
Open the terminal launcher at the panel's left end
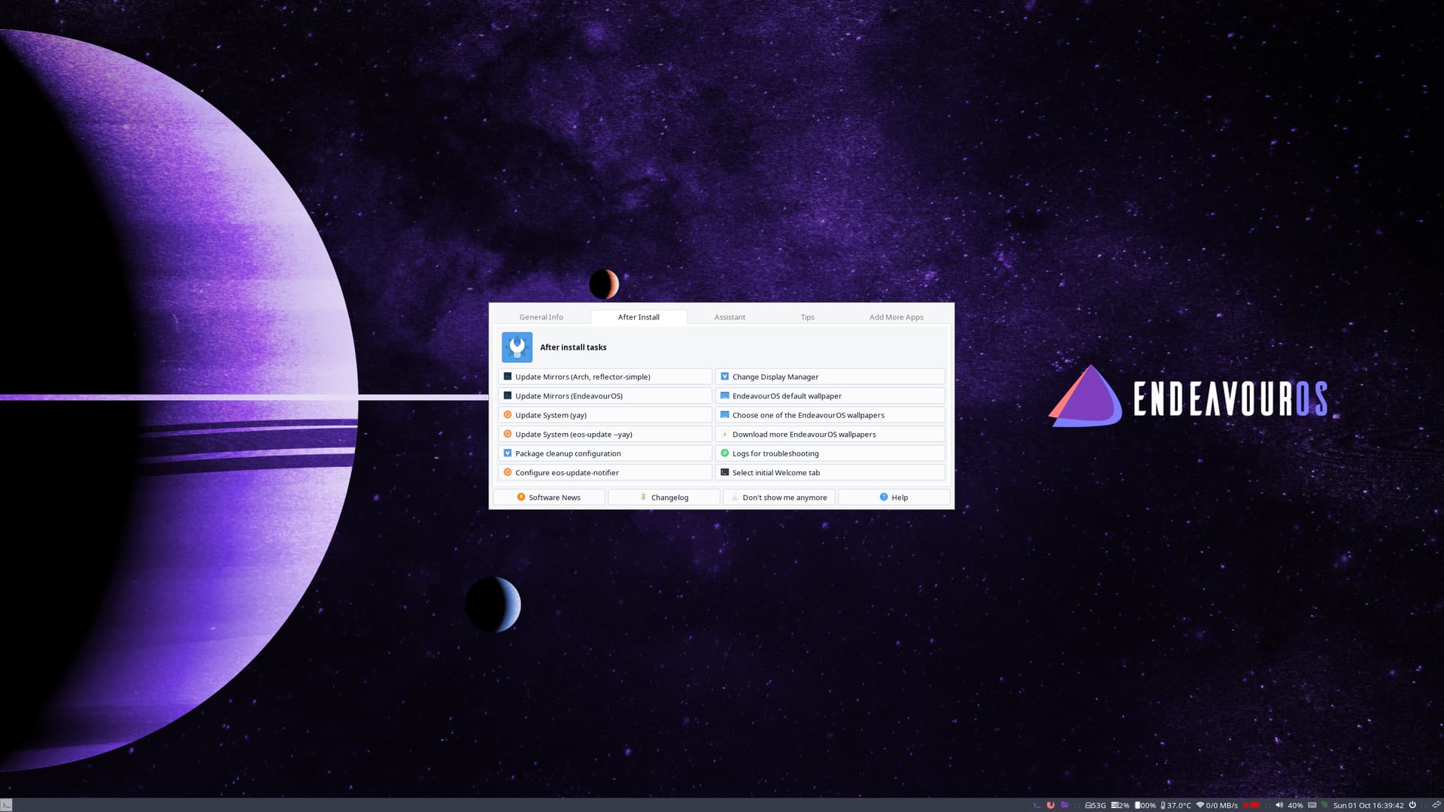click(6, 805)
